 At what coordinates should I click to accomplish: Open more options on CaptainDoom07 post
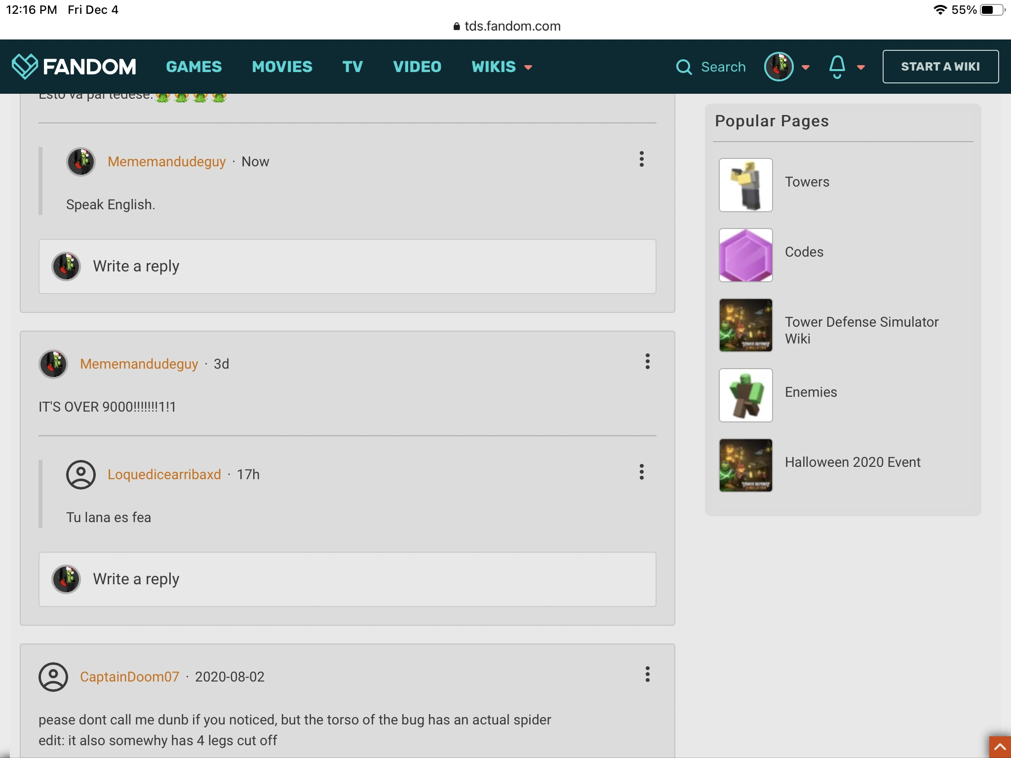point(647,674)
